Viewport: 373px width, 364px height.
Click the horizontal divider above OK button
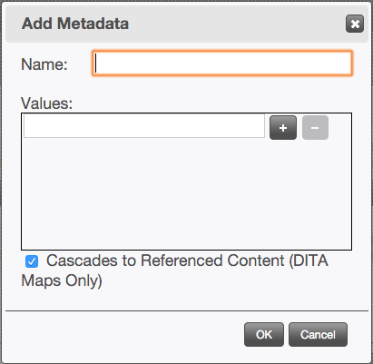tap(187, 310)
